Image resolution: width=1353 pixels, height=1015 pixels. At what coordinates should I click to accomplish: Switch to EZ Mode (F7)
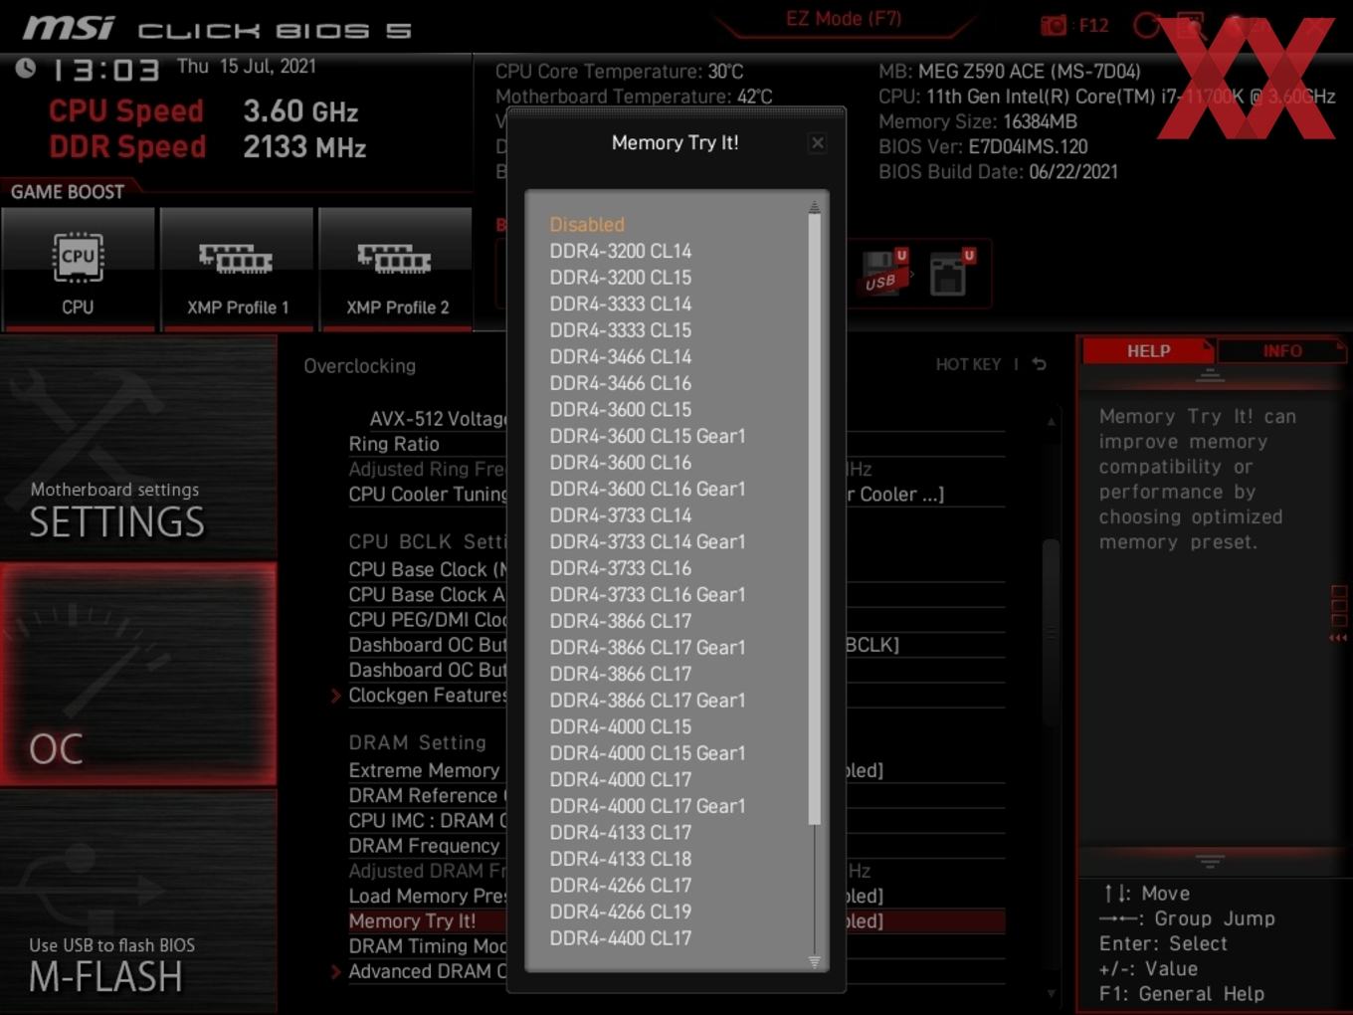pyautogui.click(x=844, y=19)
